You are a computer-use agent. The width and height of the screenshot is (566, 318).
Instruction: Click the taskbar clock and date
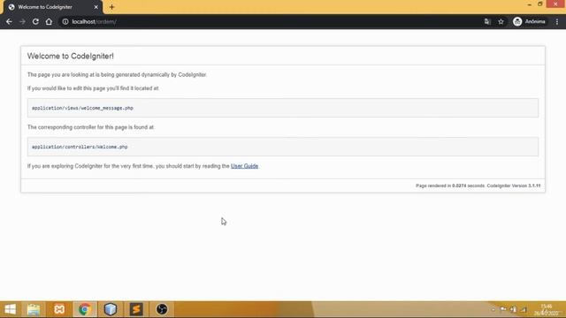547,310
